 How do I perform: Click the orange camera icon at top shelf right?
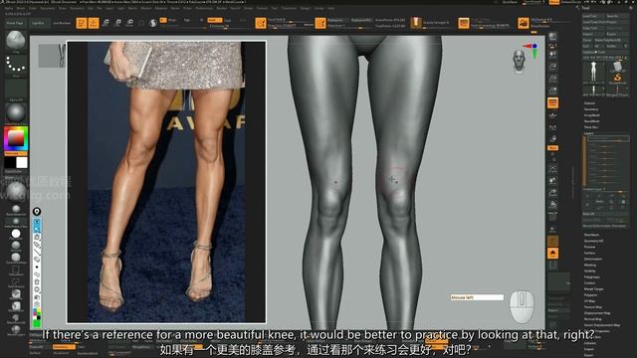tap(524, 23)
